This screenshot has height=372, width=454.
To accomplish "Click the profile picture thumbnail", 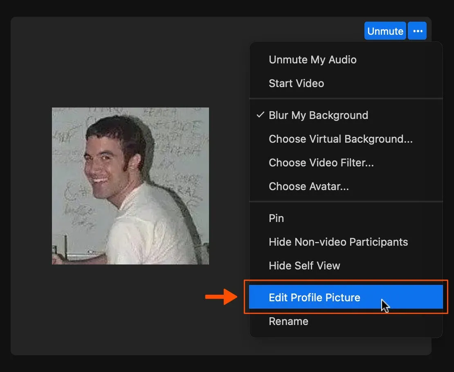I will [x=130, y=186].
